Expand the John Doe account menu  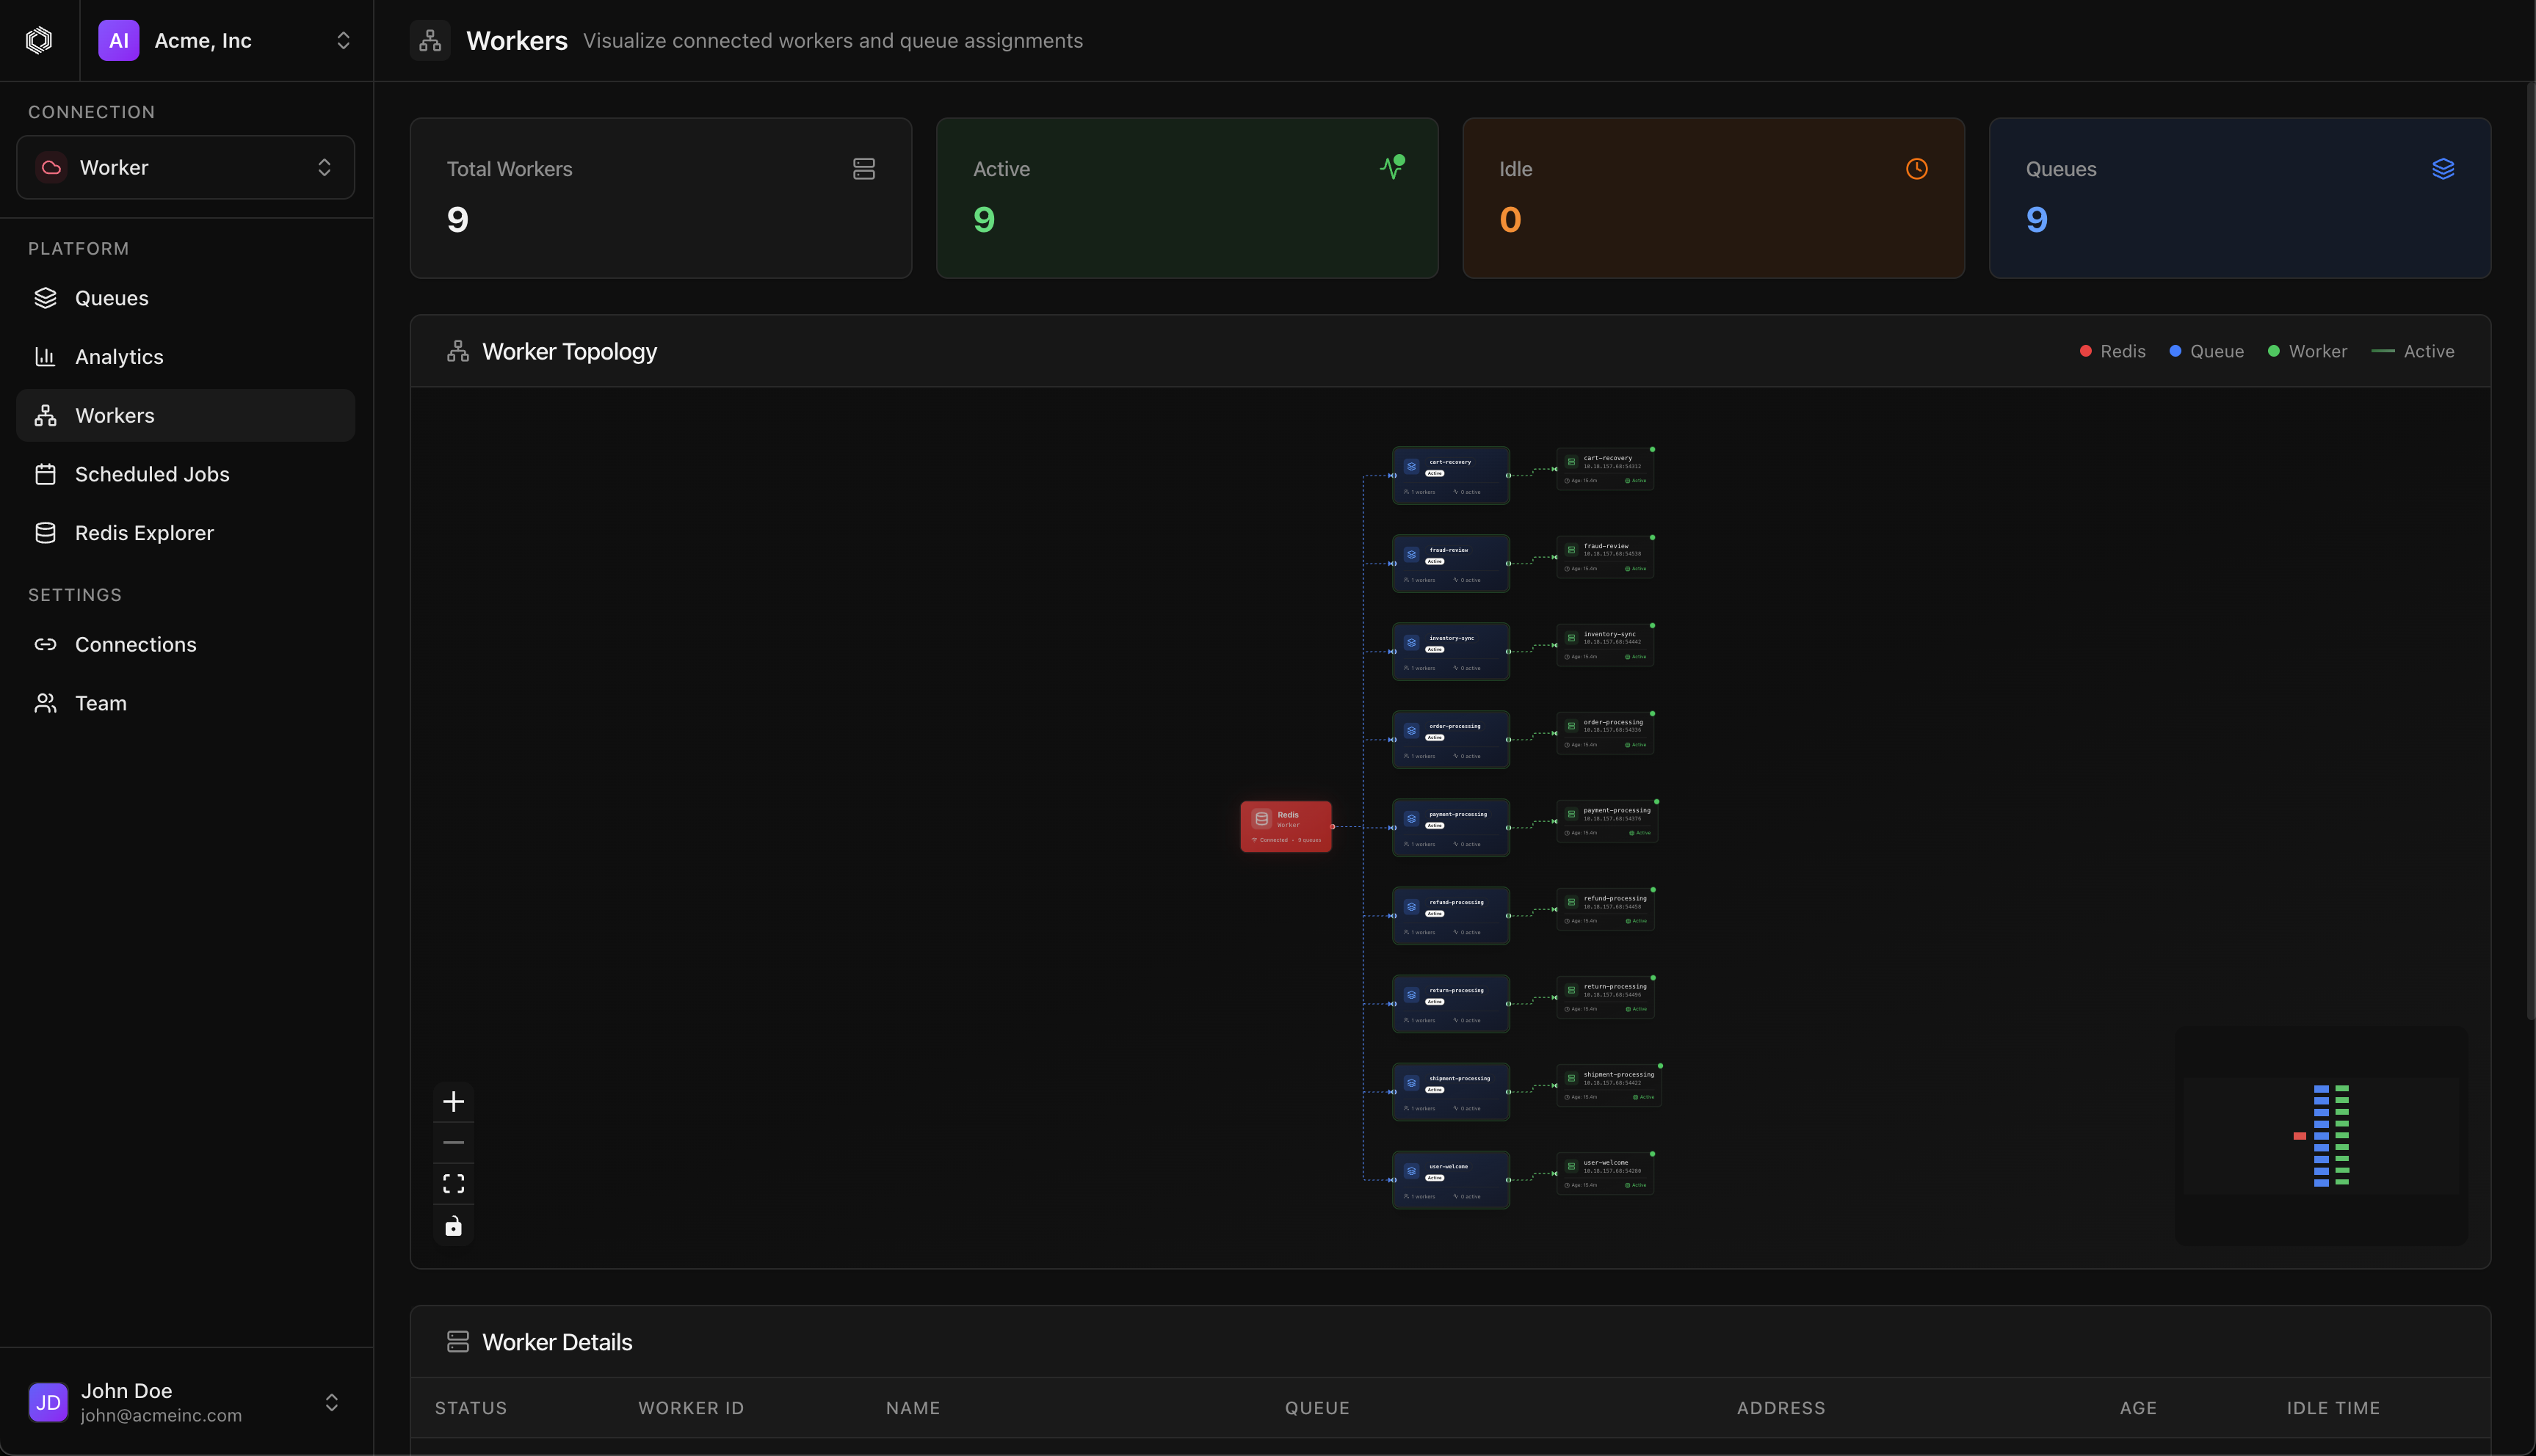pos(185,1402)
